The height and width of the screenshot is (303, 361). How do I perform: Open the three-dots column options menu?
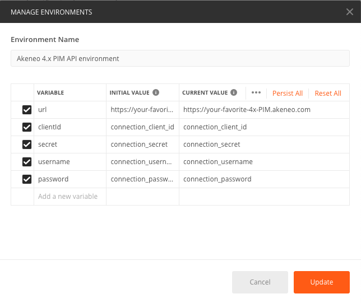[256, 92]
